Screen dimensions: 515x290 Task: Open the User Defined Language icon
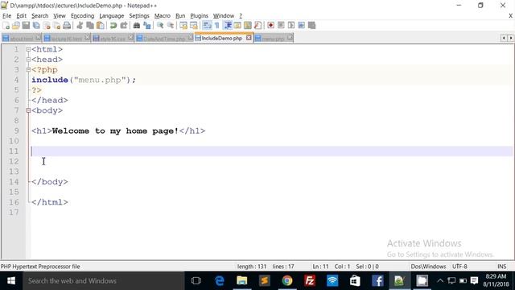coord(237,25)
